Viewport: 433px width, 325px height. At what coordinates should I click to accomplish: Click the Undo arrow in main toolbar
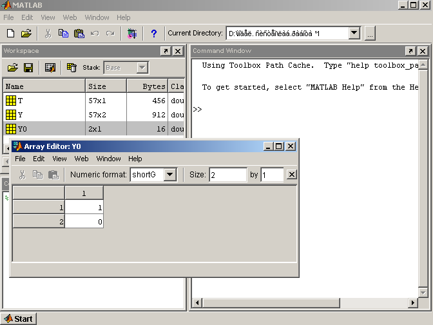pyautogui.click(x=95, y=34)
